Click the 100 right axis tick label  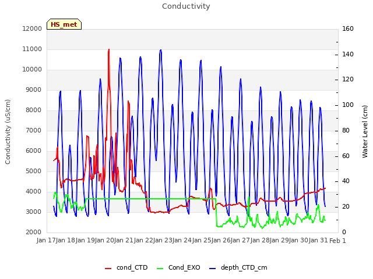point(348,105)
